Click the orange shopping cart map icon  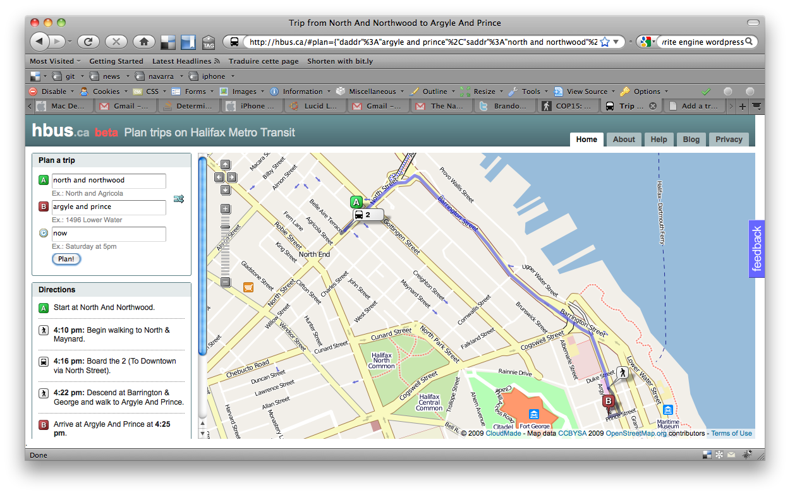[x=248, y=287]
